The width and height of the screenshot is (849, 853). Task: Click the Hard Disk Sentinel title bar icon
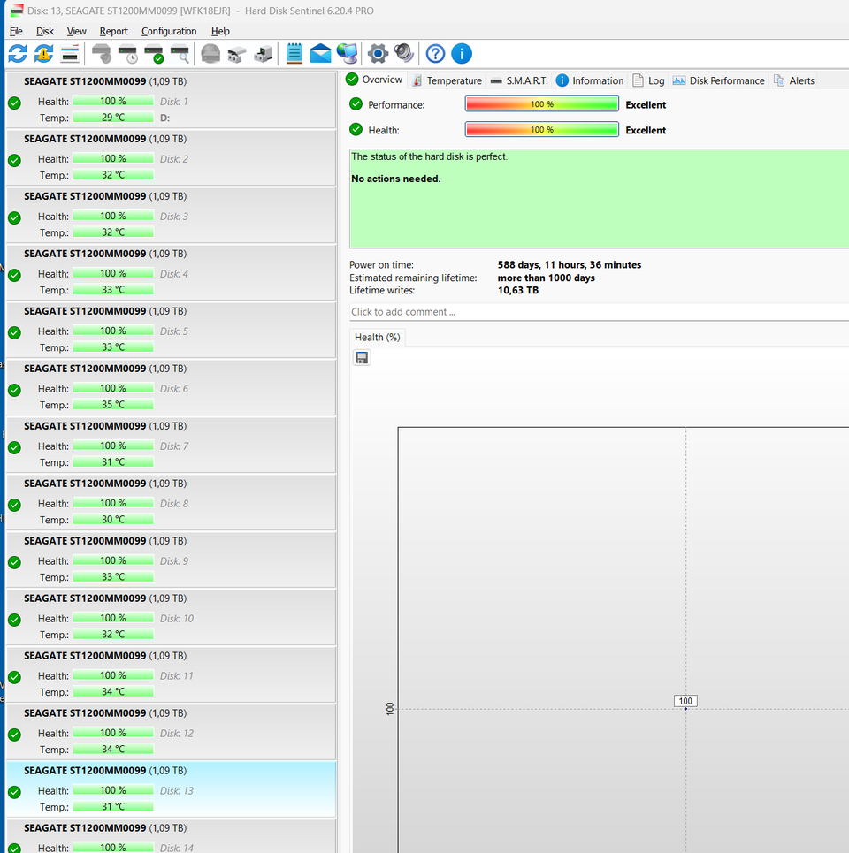tap(16, 11)
